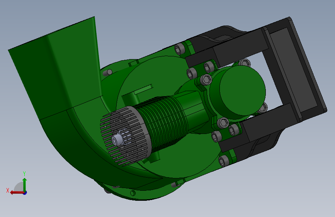Click the blue Z axis dot at triad origin
This screenshot has height=217, width=335.
pos(25,193)
